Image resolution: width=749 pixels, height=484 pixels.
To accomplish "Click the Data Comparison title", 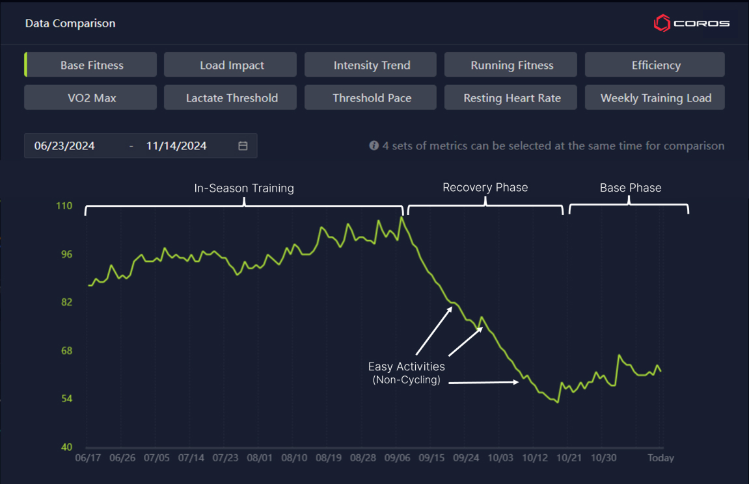I will point(70,23).
